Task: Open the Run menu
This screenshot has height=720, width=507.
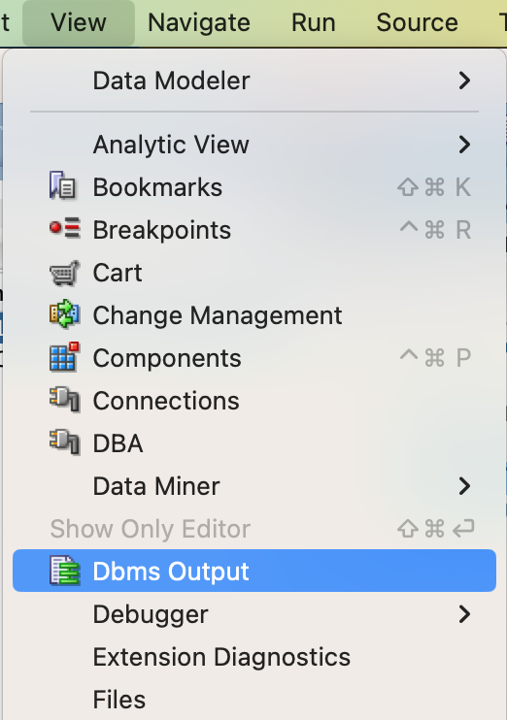Action: tap(314, 22)
